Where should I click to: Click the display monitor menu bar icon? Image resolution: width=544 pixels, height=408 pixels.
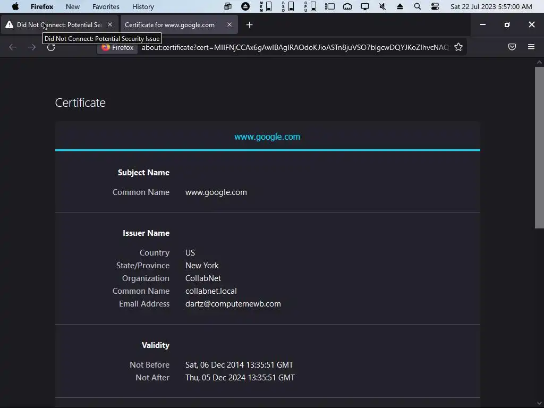(x=364, y=6)
